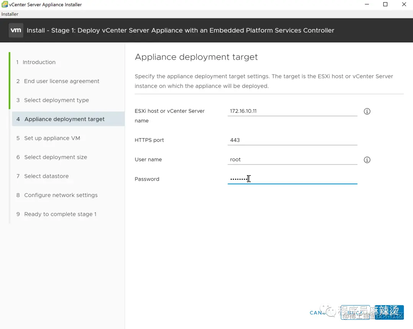Select step 4 Appliance deployment target
Screen dimensions: 413x329
(68, 119)
